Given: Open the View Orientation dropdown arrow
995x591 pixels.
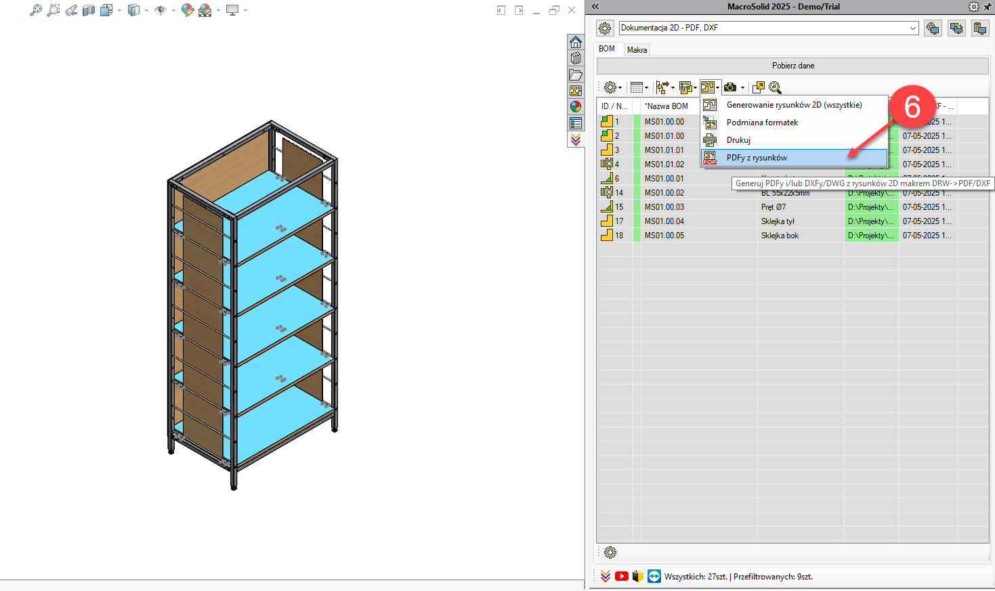Looking at the screenshot, I should point(120,10).
